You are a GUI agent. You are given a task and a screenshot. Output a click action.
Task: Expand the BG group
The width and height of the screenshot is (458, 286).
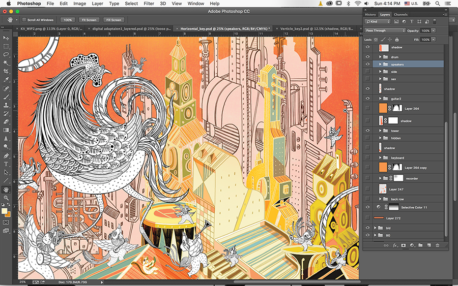(x=376, y=235)
